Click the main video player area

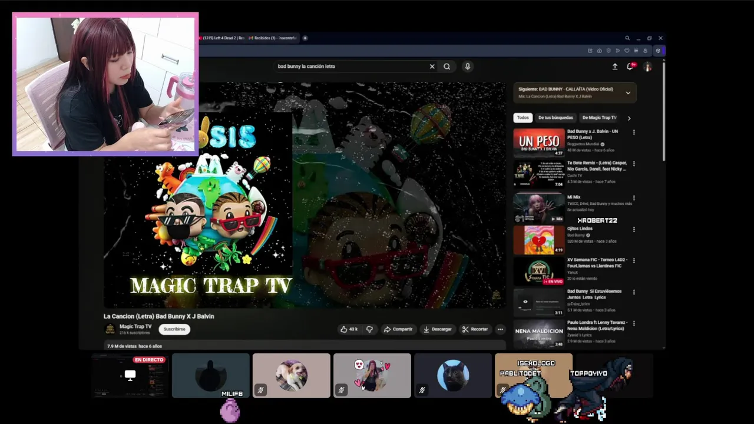click(x=305, y=196)
